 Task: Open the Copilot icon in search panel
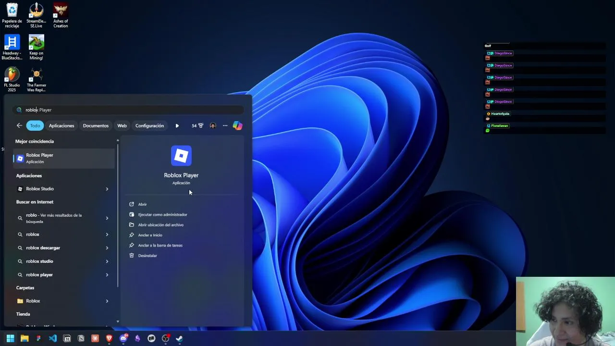237,125
